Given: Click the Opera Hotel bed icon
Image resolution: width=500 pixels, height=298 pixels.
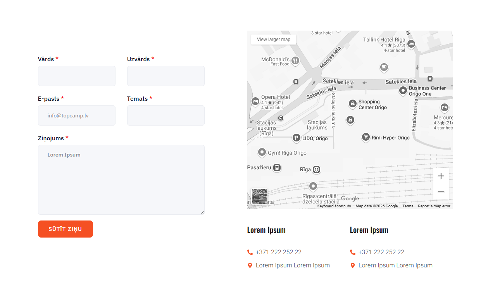Looking at the screenshot, I should 255,101.
